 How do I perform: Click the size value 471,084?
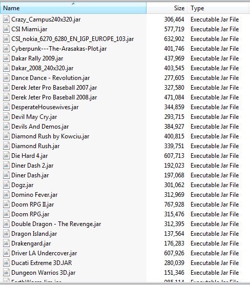174,97
